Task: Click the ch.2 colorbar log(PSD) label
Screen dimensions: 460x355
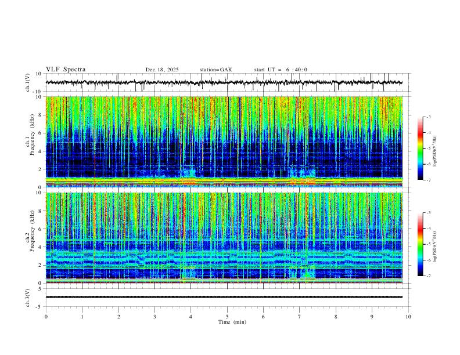Action: pos(435,247)
